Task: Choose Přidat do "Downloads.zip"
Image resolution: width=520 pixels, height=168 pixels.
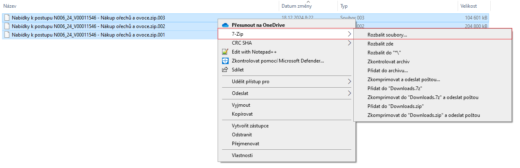Action: 432,106
